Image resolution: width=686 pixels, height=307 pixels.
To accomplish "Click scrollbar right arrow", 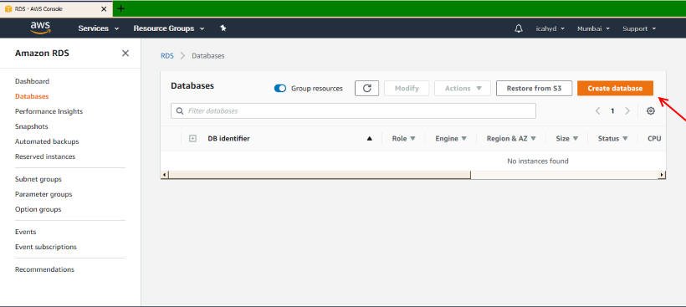I will [663, 175].
